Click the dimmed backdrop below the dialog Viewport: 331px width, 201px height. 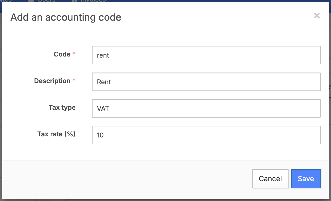[x=163, y=200]
